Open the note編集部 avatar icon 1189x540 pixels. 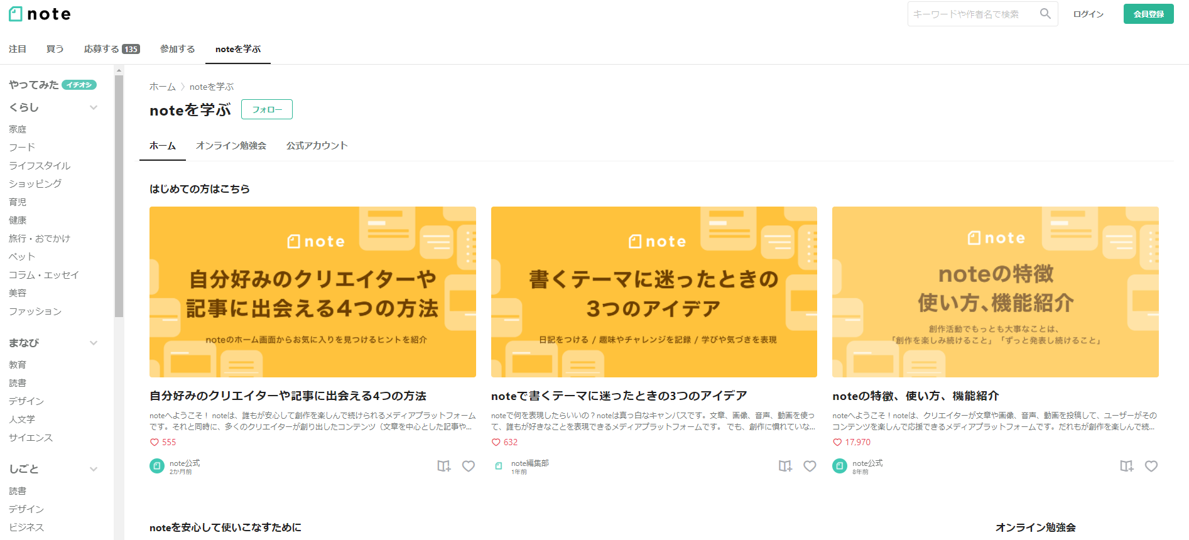498,466
